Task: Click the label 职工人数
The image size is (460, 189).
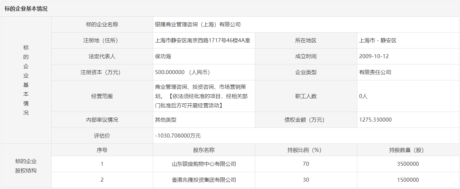Action: [306, 96]
